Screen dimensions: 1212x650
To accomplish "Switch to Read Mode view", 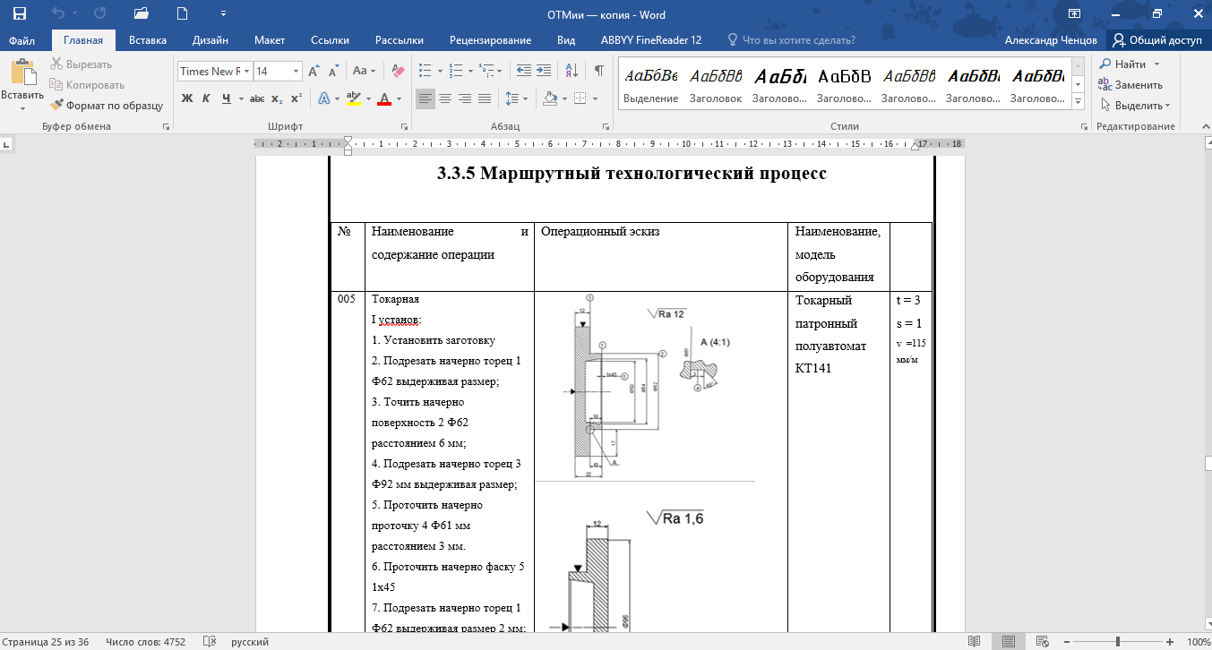I will point(974,642).
